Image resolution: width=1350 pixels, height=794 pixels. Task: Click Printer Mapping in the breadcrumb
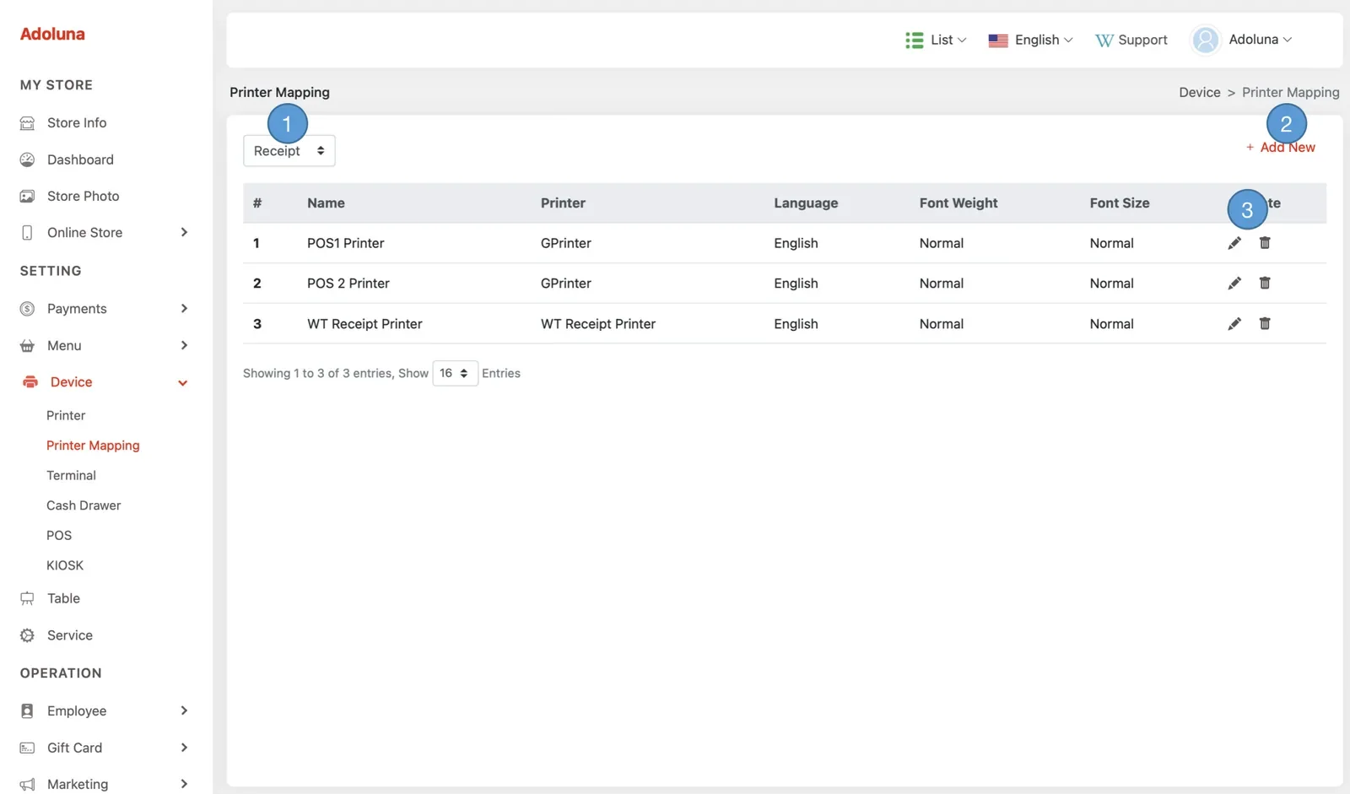(x=1291, y=92)
